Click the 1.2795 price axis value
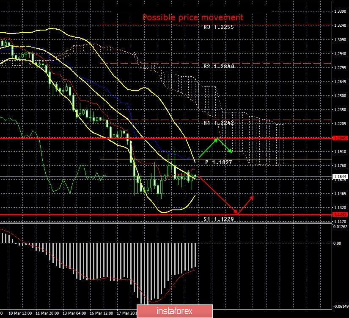 340,67
